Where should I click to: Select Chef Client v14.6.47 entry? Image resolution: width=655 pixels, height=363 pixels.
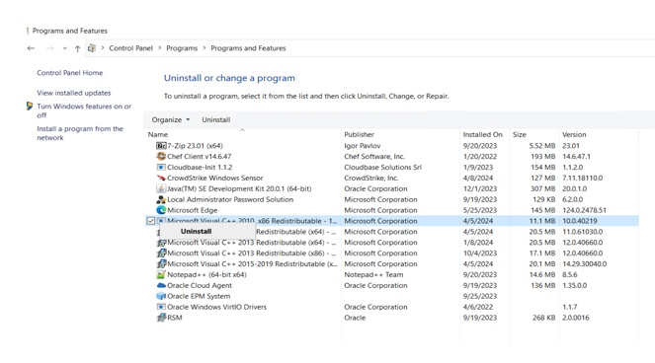(x=199, y=157)
